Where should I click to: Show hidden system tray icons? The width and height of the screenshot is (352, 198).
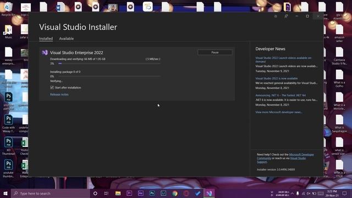(292, 193)
